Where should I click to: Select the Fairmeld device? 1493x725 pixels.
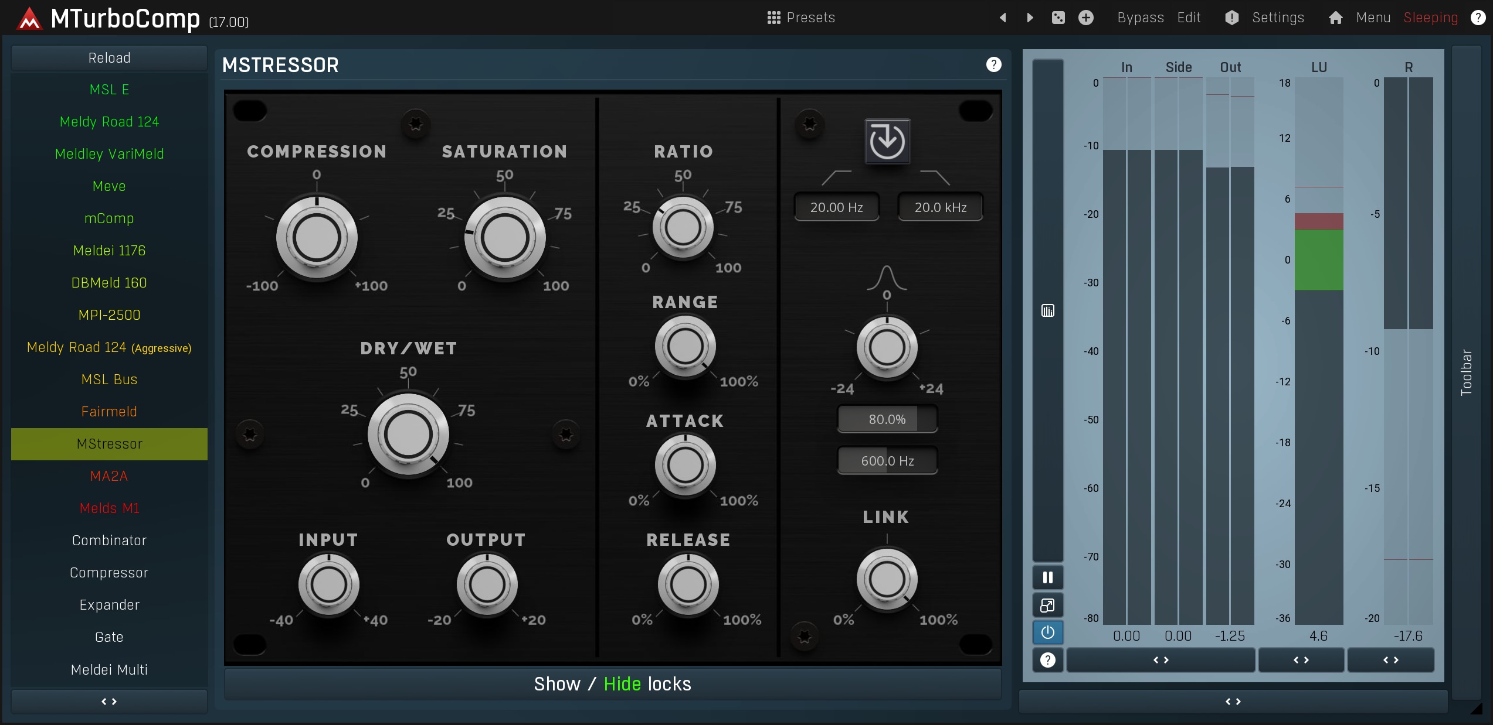109,412
